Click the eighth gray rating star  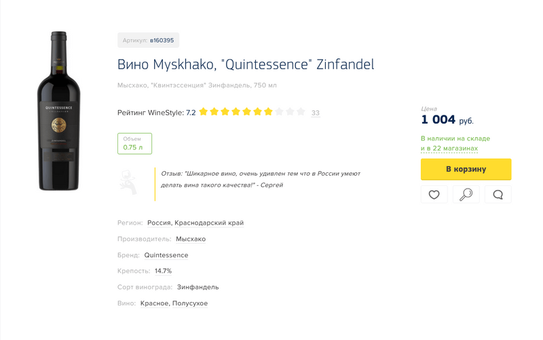(x=280, y=112)
